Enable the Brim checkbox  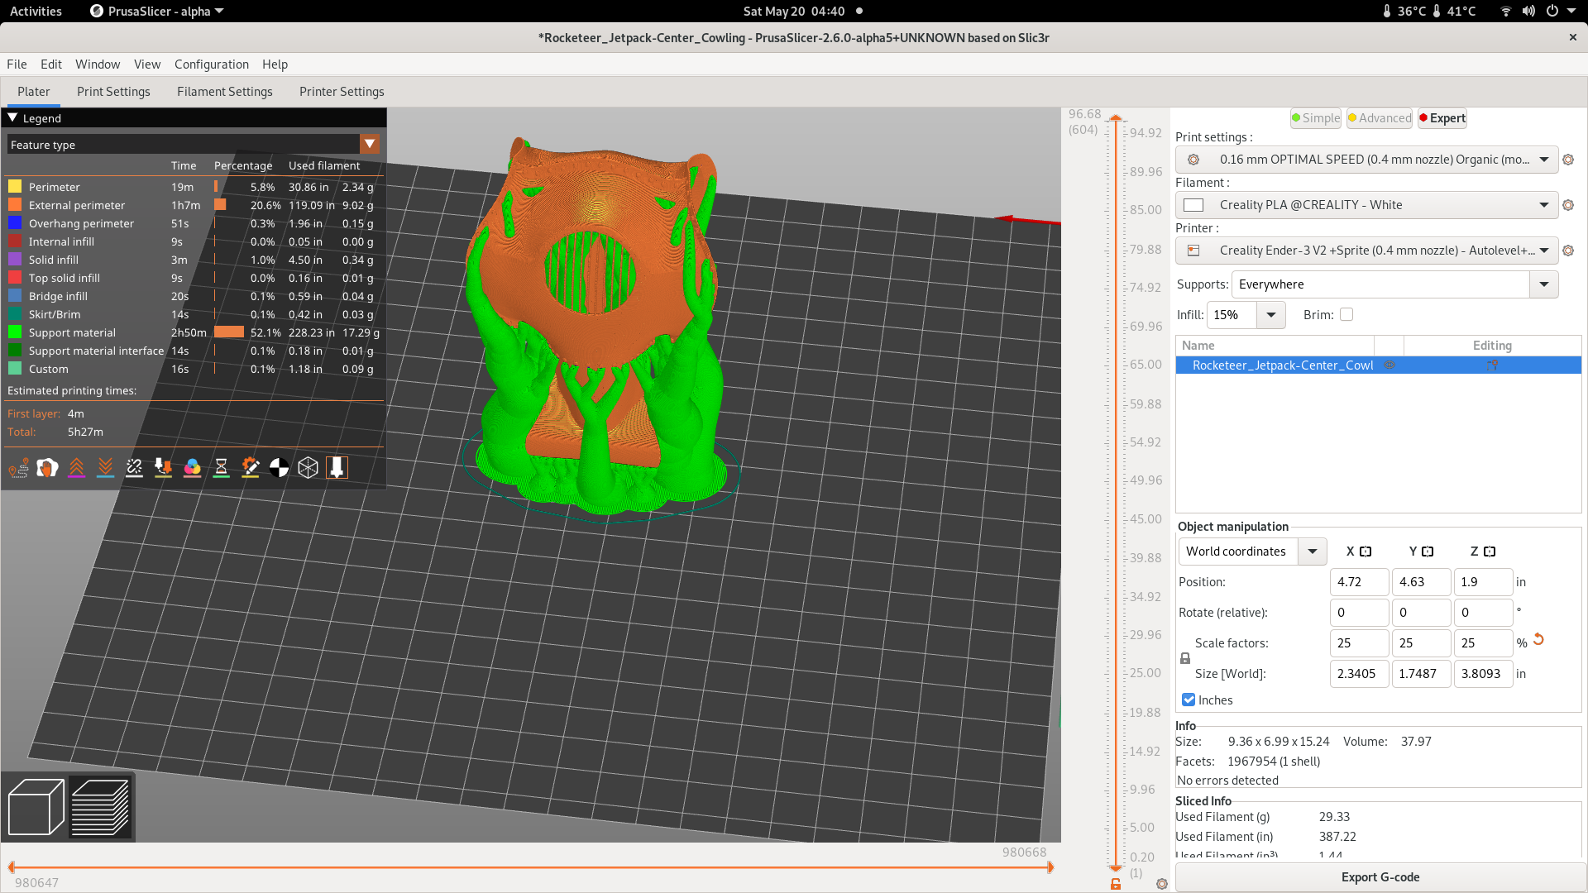tap(1346, 315)
